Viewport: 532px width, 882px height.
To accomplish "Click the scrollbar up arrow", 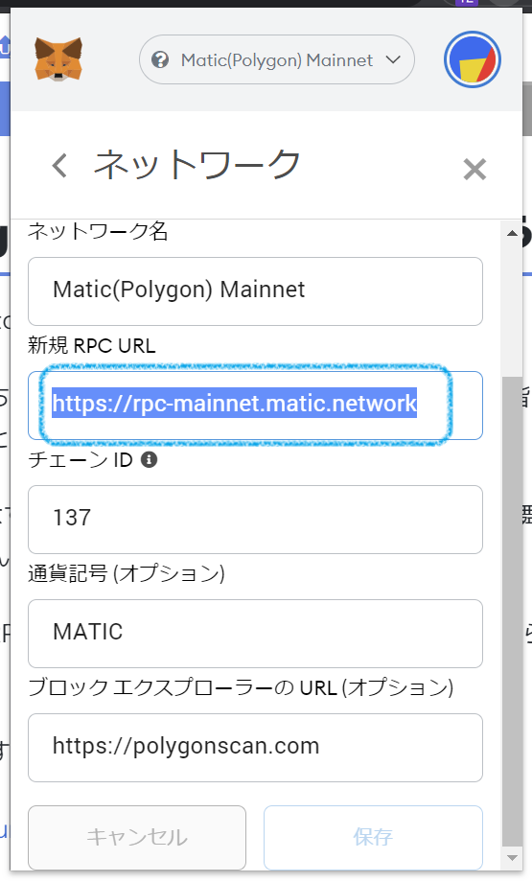I will coord(512,233).
